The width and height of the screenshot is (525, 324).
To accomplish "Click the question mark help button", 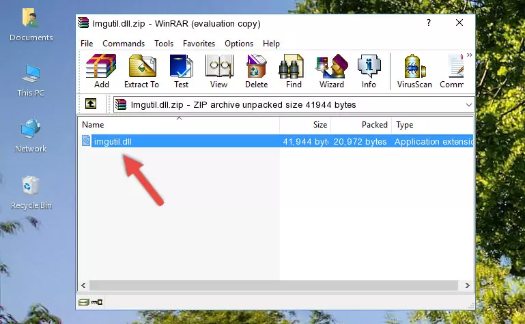I will [x=429, y=23].
